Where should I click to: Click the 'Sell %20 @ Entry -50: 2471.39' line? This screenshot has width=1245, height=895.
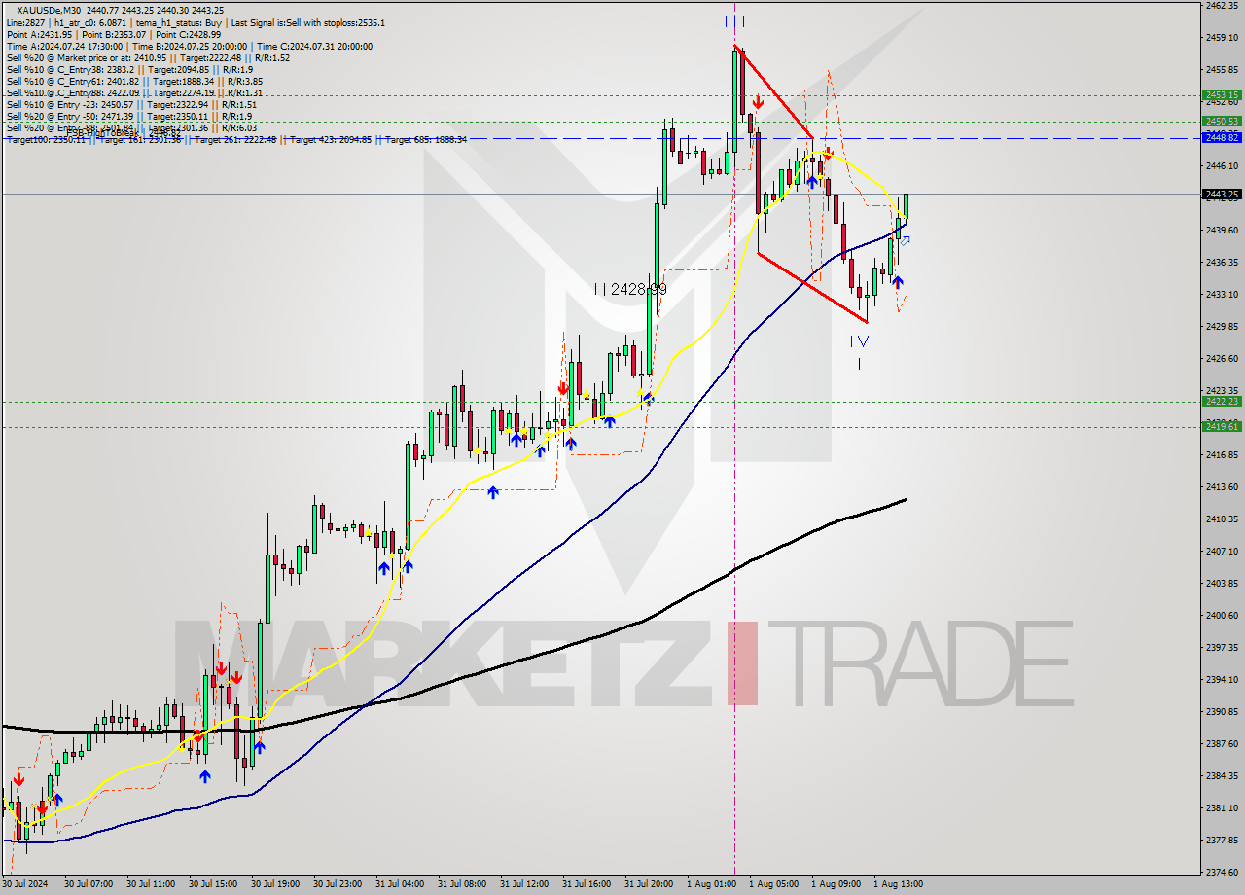129,117
